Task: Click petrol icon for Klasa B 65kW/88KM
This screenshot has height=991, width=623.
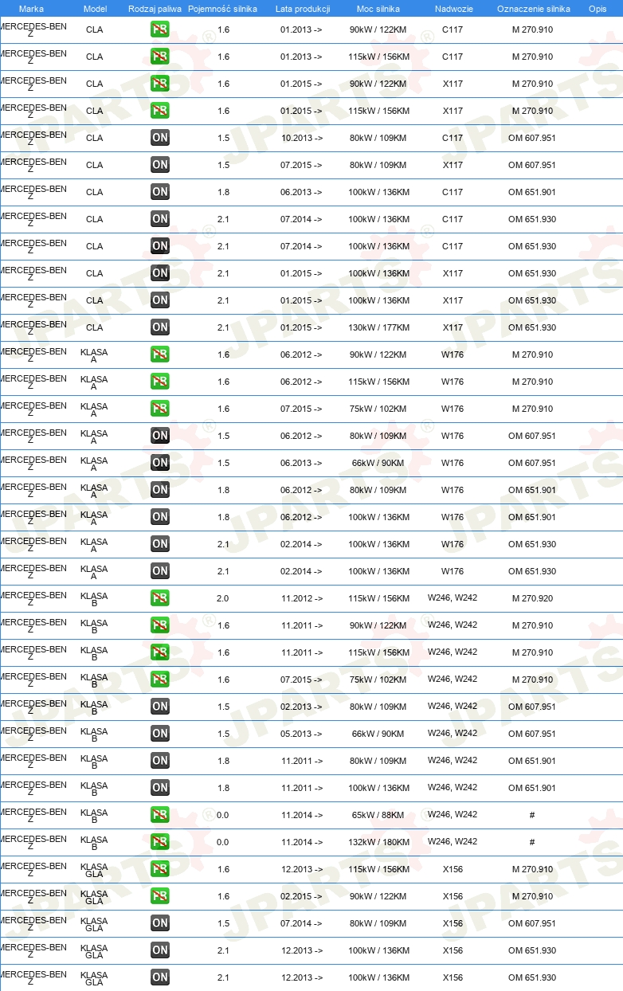Action: click(x=159, y=815)
